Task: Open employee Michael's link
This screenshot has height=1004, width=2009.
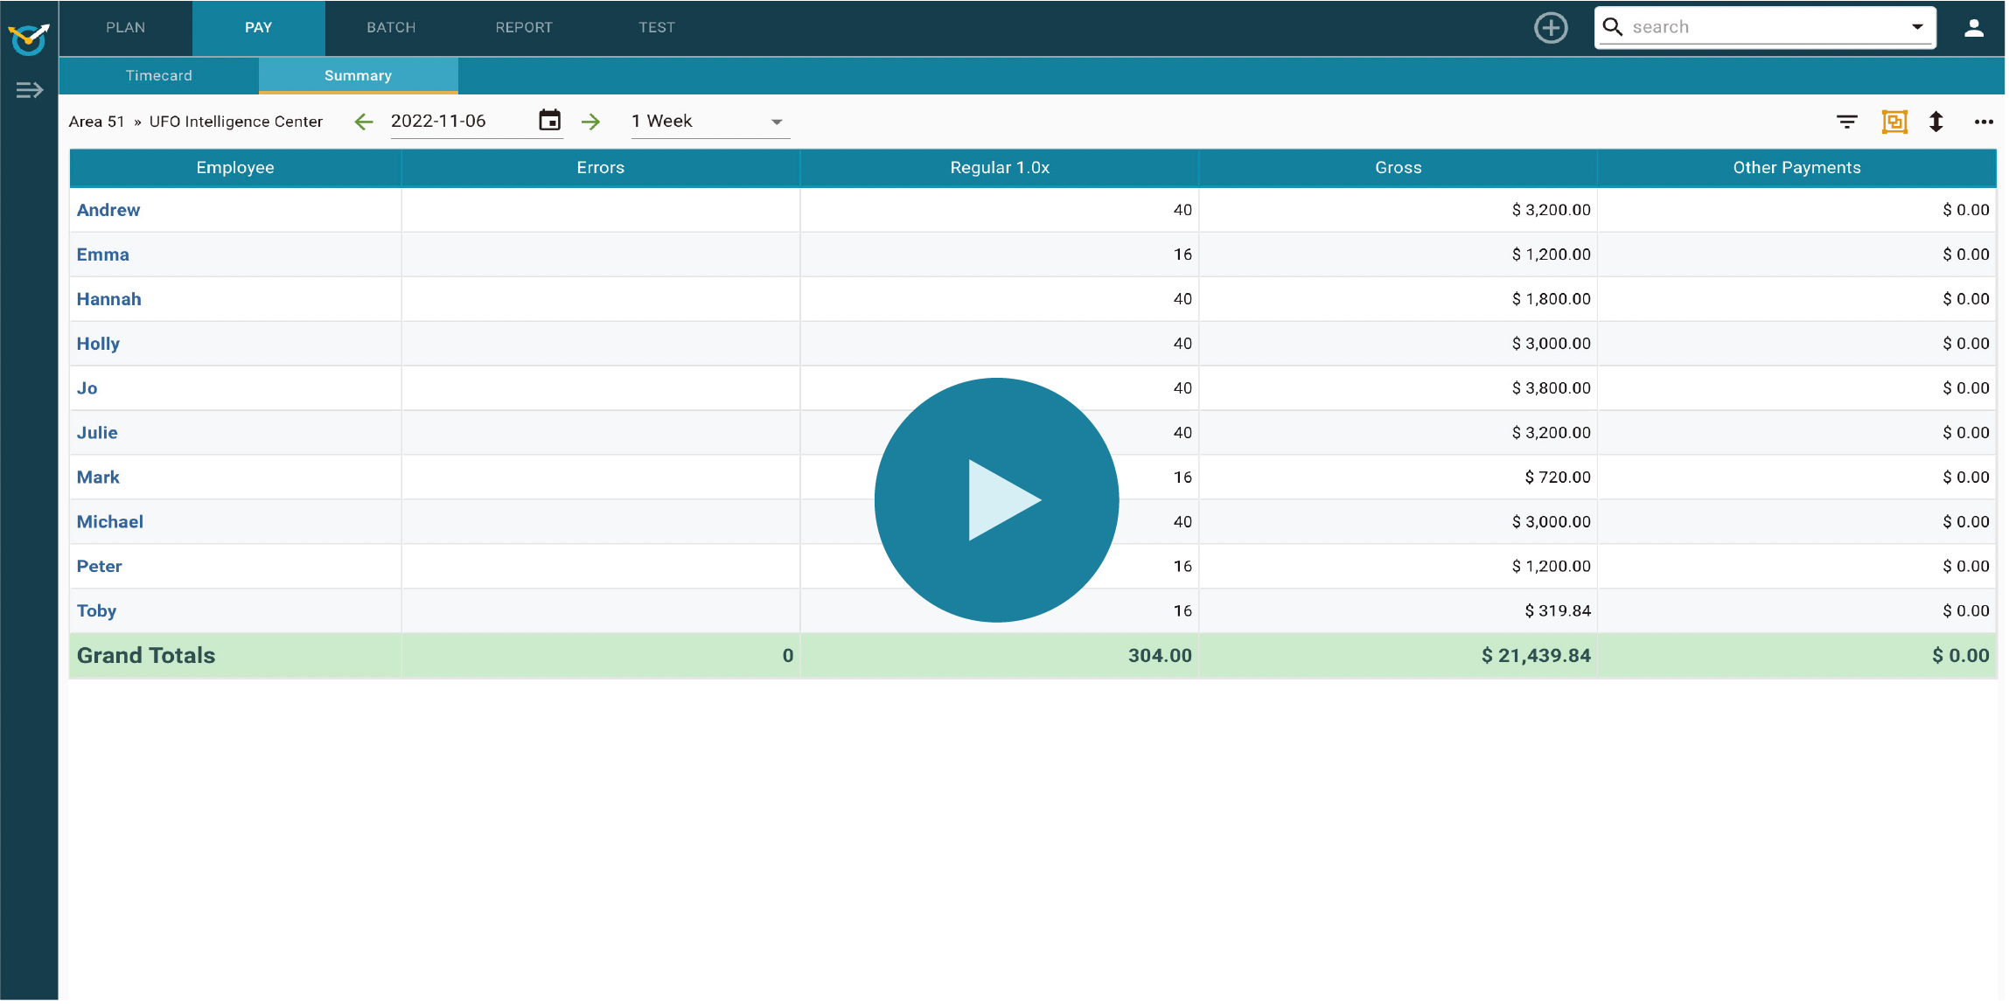Action: click(109, 522)
